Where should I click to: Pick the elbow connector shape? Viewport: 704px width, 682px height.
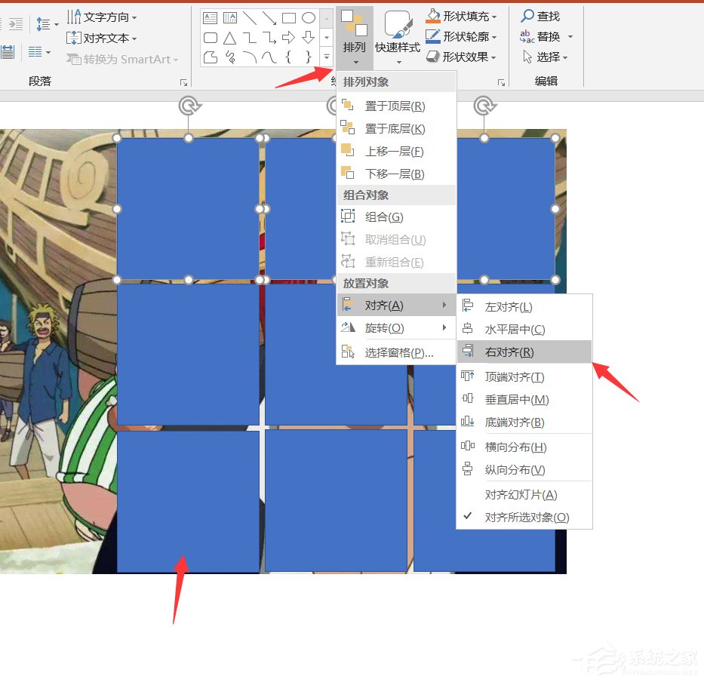point(250,38)
